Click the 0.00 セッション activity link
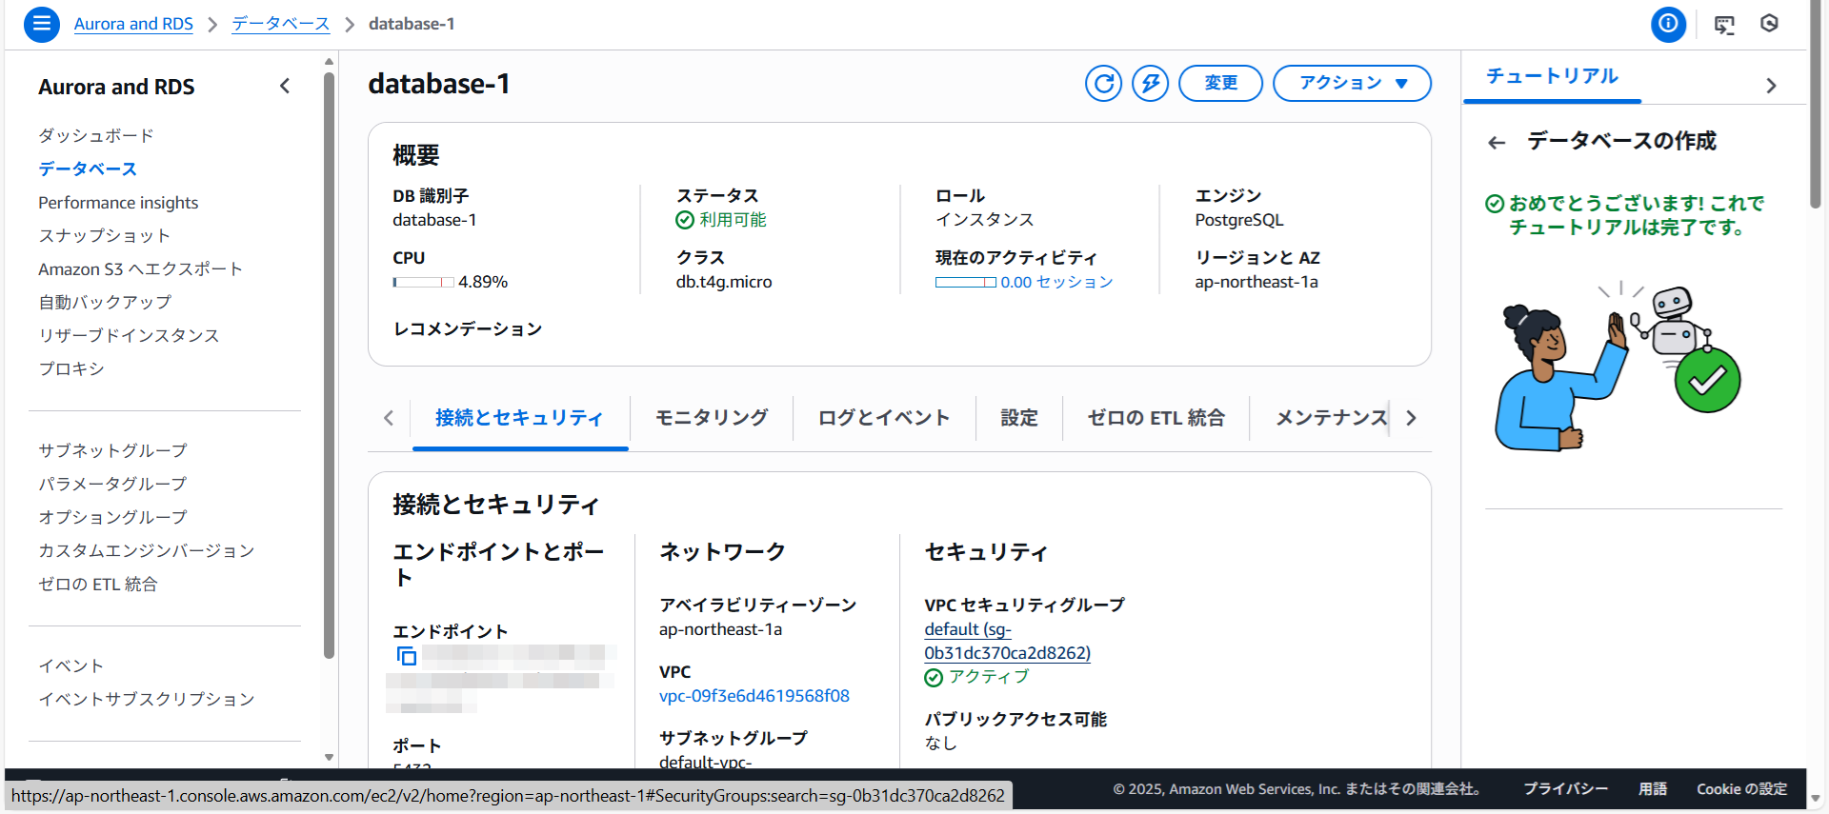This screenshot has width=1829, height=814. [1055, 283]
